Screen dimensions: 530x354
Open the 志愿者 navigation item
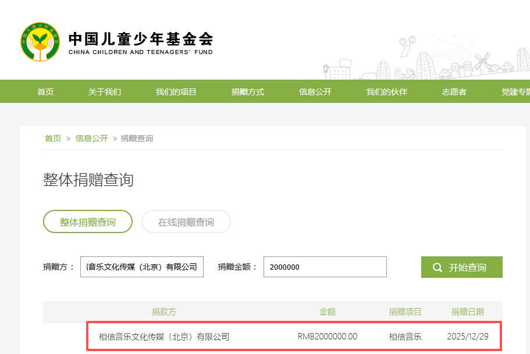(x=454, y=92)
